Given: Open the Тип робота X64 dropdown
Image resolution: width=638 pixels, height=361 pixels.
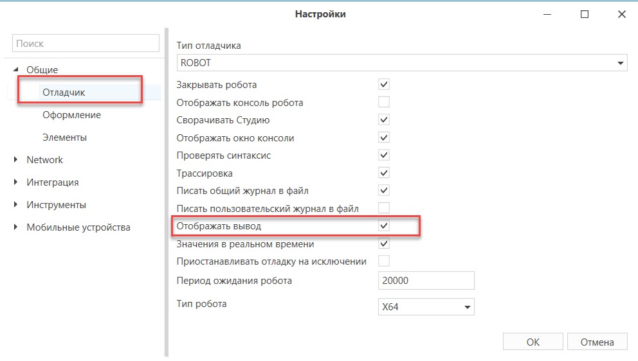Looking at the screenshot, I should click(x=426, y=307).
